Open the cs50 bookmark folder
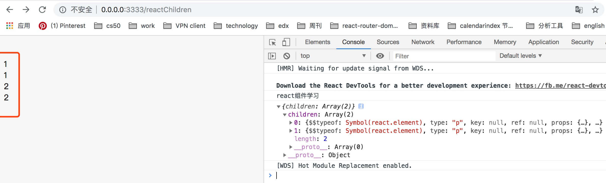This screenshot has width=606, height=183. 107,26
